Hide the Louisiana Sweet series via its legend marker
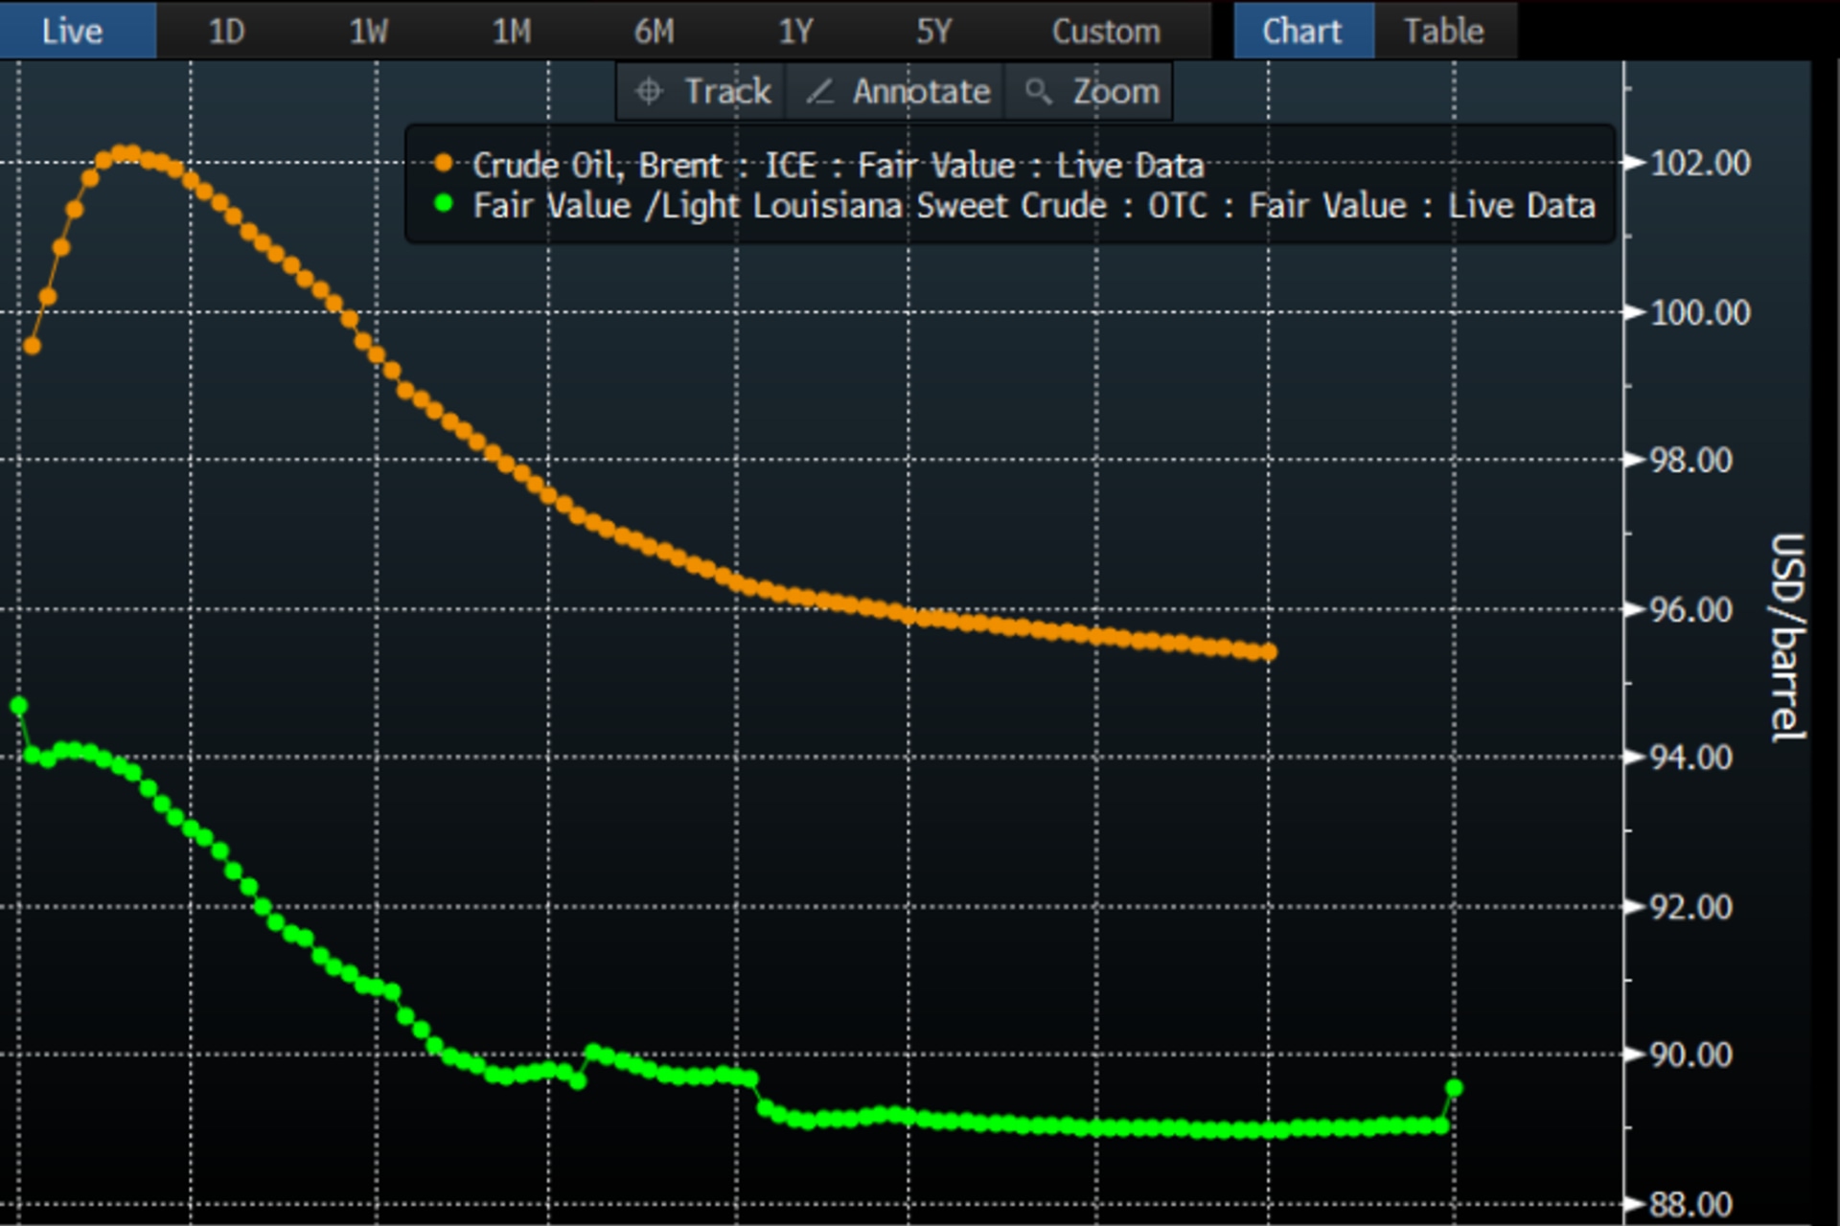 443,205
